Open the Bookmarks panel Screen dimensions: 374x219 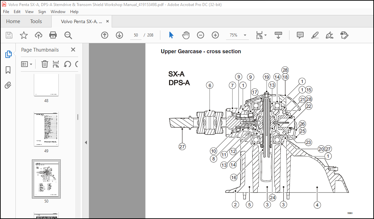coord(8,70)
